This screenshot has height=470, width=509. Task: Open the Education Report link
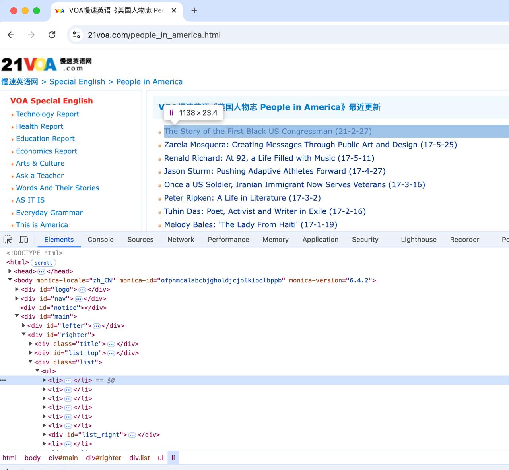(45, 139)
